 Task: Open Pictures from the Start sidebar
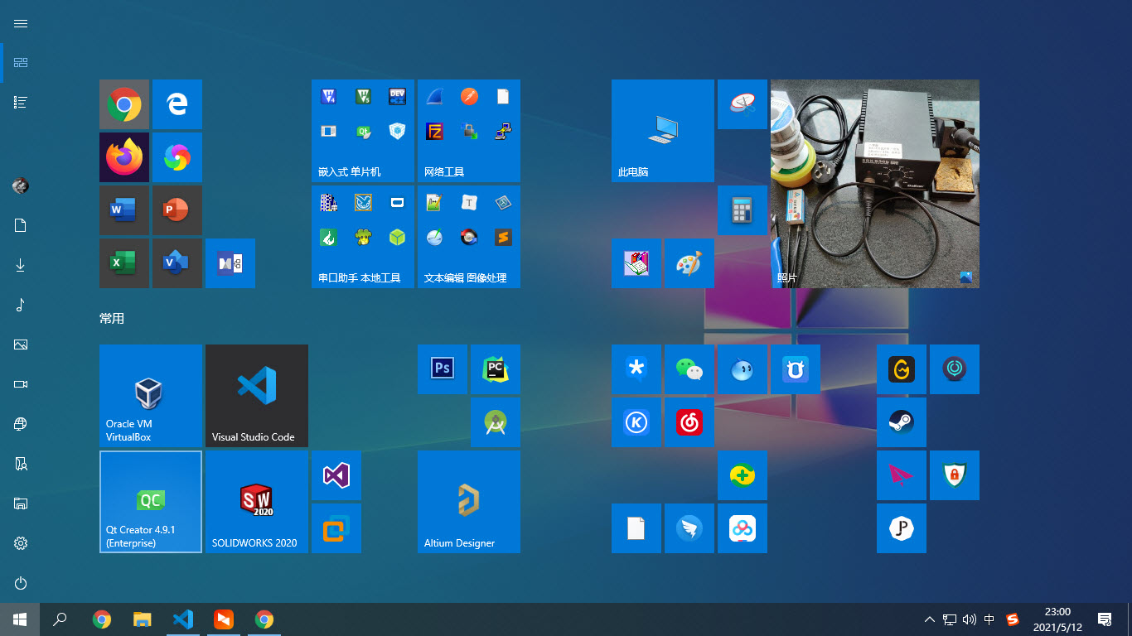(x=21, y=344)
